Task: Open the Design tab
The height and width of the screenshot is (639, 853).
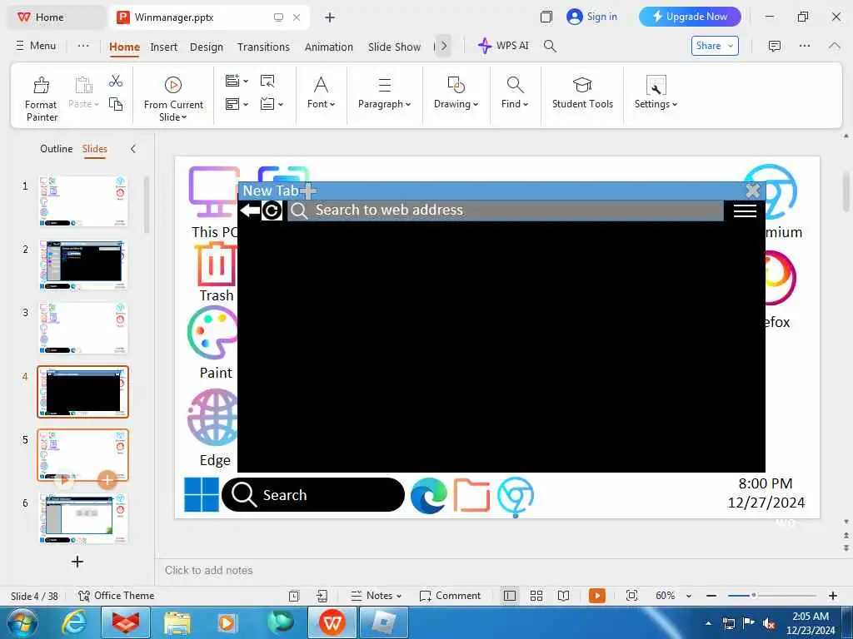Action: (x=207, y=47)
